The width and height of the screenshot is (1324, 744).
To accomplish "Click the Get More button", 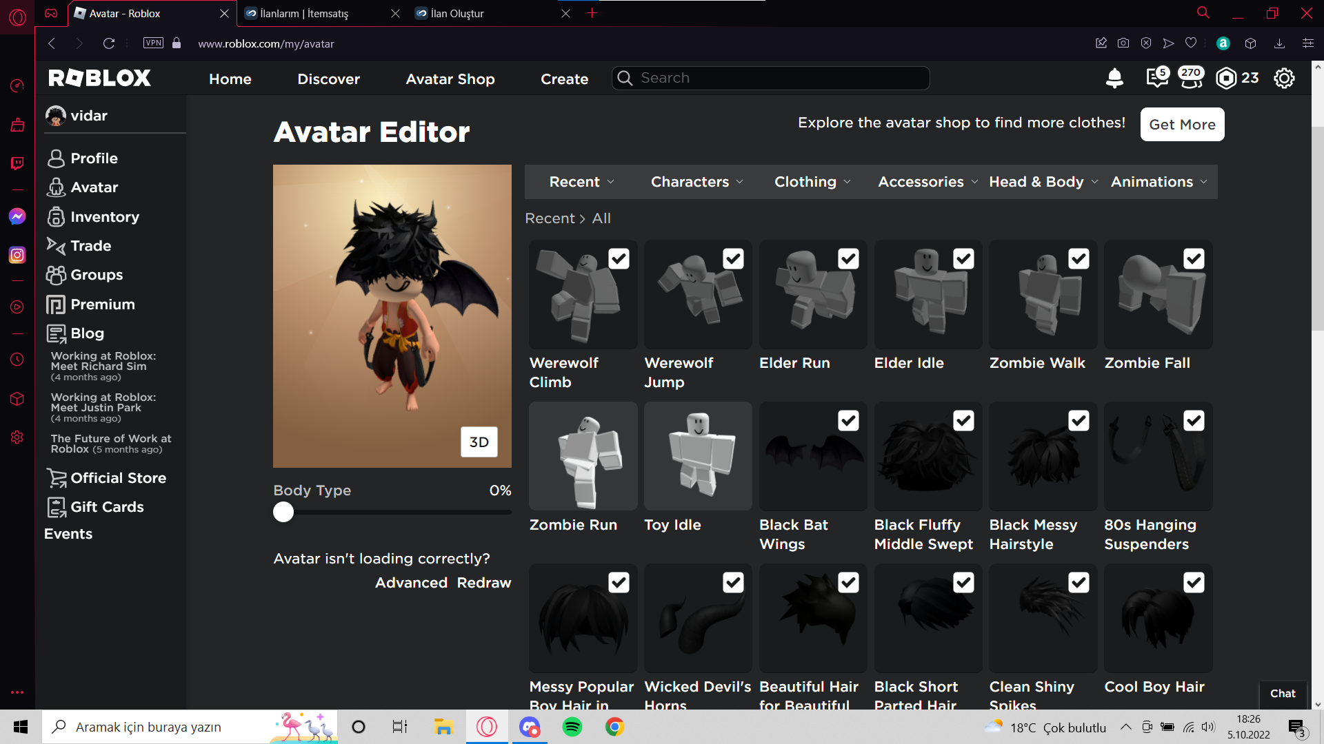I will 1182,125.
